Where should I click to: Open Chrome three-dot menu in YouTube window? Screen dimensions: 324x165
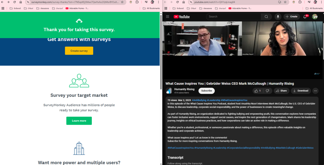point(322,2)
